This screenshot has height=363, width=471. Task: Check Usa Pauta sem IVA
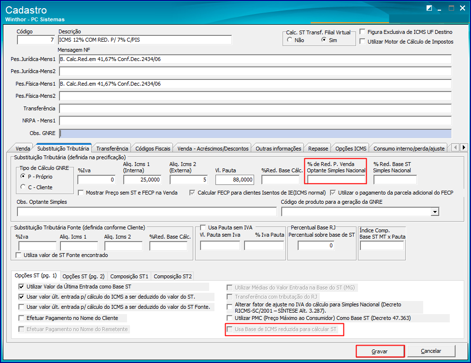(x=203, y=227)
